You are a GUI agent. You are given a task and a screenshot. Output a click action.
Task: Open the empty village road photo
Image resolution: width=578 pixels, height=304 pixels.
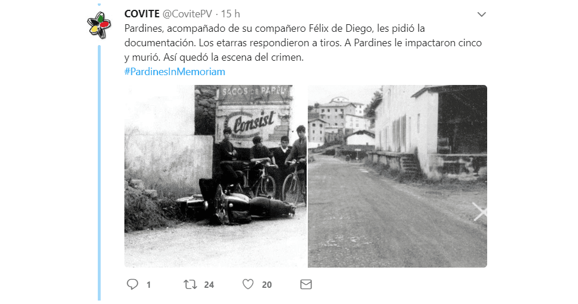397,176
